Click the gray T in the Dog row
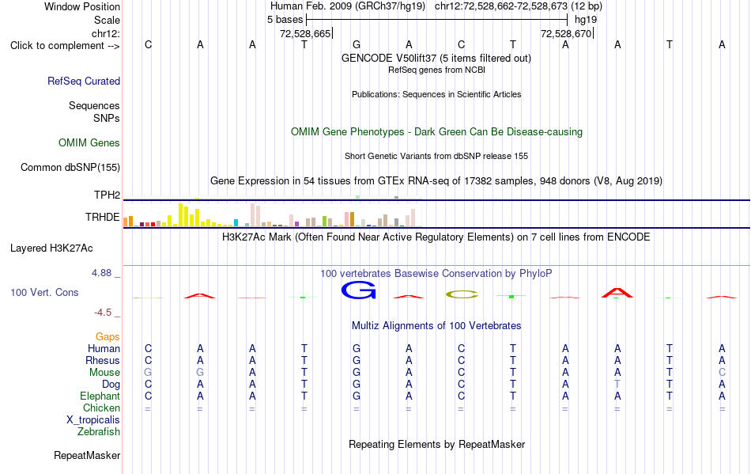 click(x=617, y=385)
